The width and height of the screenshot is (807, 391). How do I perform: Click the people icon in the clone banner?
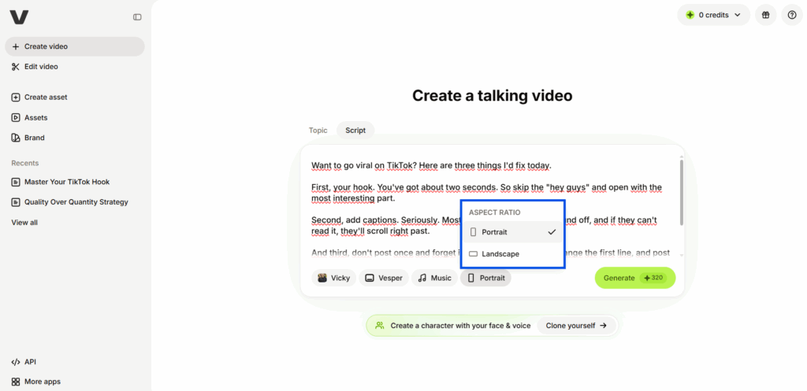coord(380,325)
